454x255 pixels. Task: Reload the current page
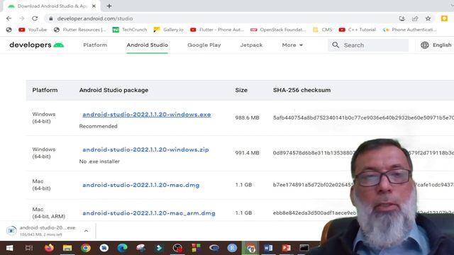point(35,18)
